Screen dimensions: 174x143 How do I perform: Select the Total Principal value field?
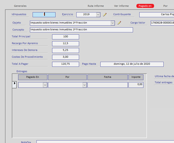coord(65,37)
